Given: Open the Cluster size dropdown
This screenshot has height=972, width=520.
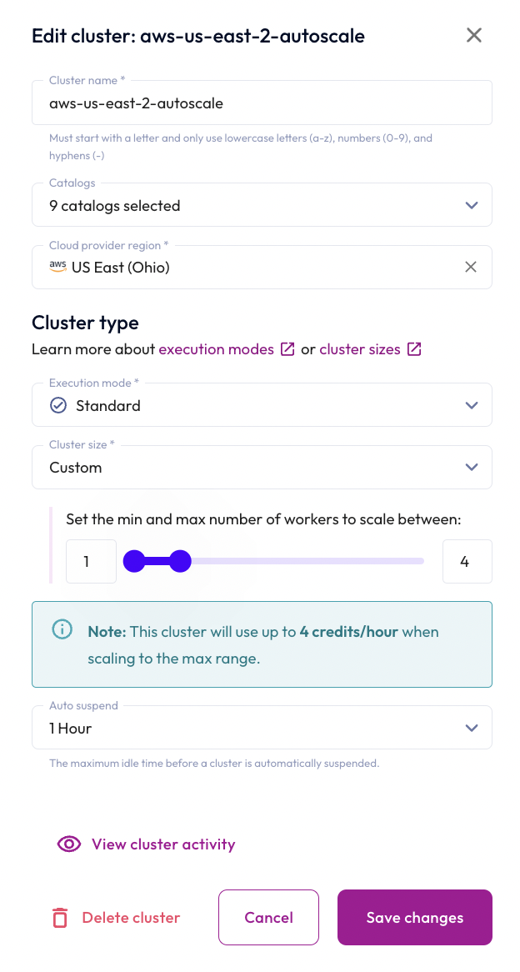Looking at the screenshot, I should point(472,468).
